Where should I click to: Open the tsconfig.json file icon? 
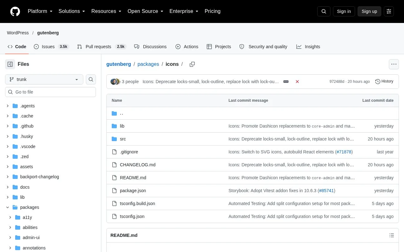[x=114, y=216]
